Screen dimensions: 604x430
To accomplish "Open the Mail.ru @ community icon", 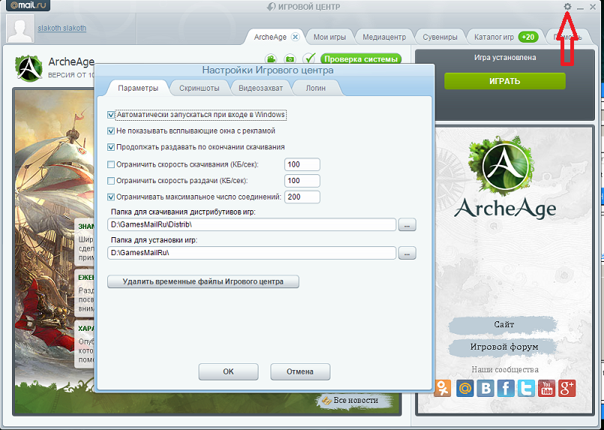I will pos(465,388).
